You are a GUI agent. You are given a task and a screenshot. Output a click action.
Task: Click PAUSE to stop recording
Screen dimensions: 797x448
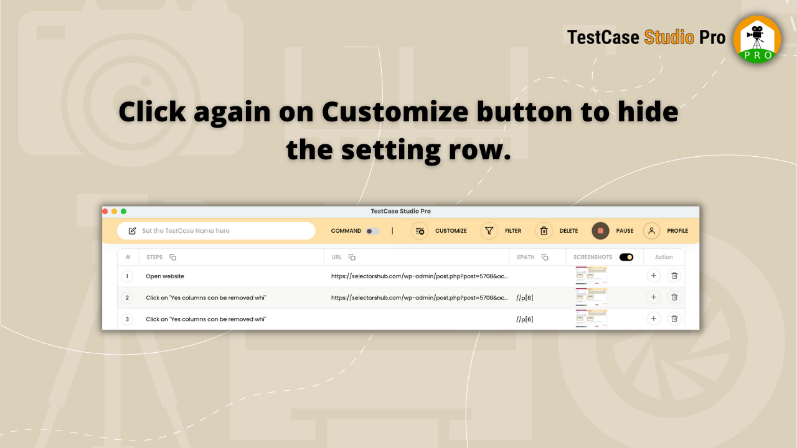(x=600, y=230)
